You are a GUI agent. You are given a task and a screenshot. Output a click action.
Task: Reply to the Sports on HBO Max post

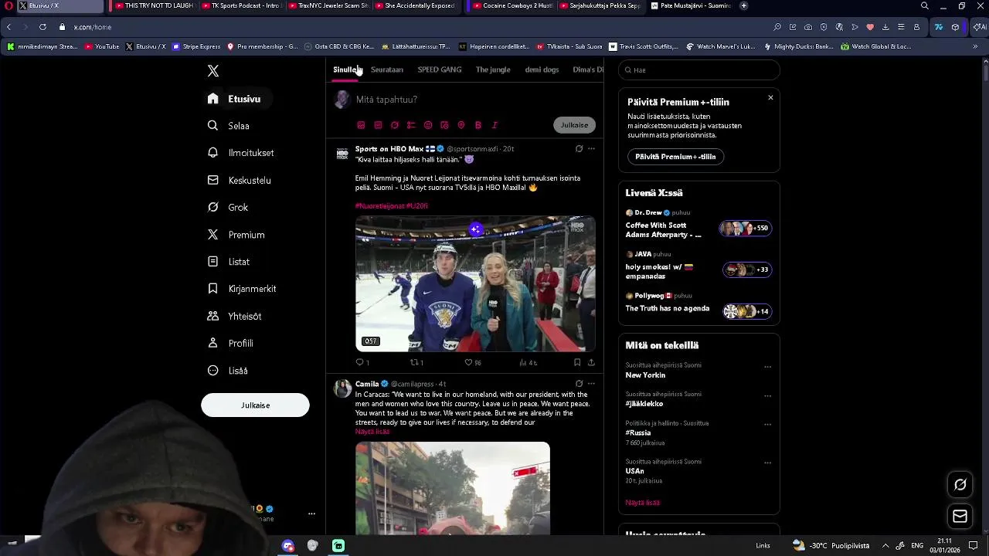coord(362,362)
